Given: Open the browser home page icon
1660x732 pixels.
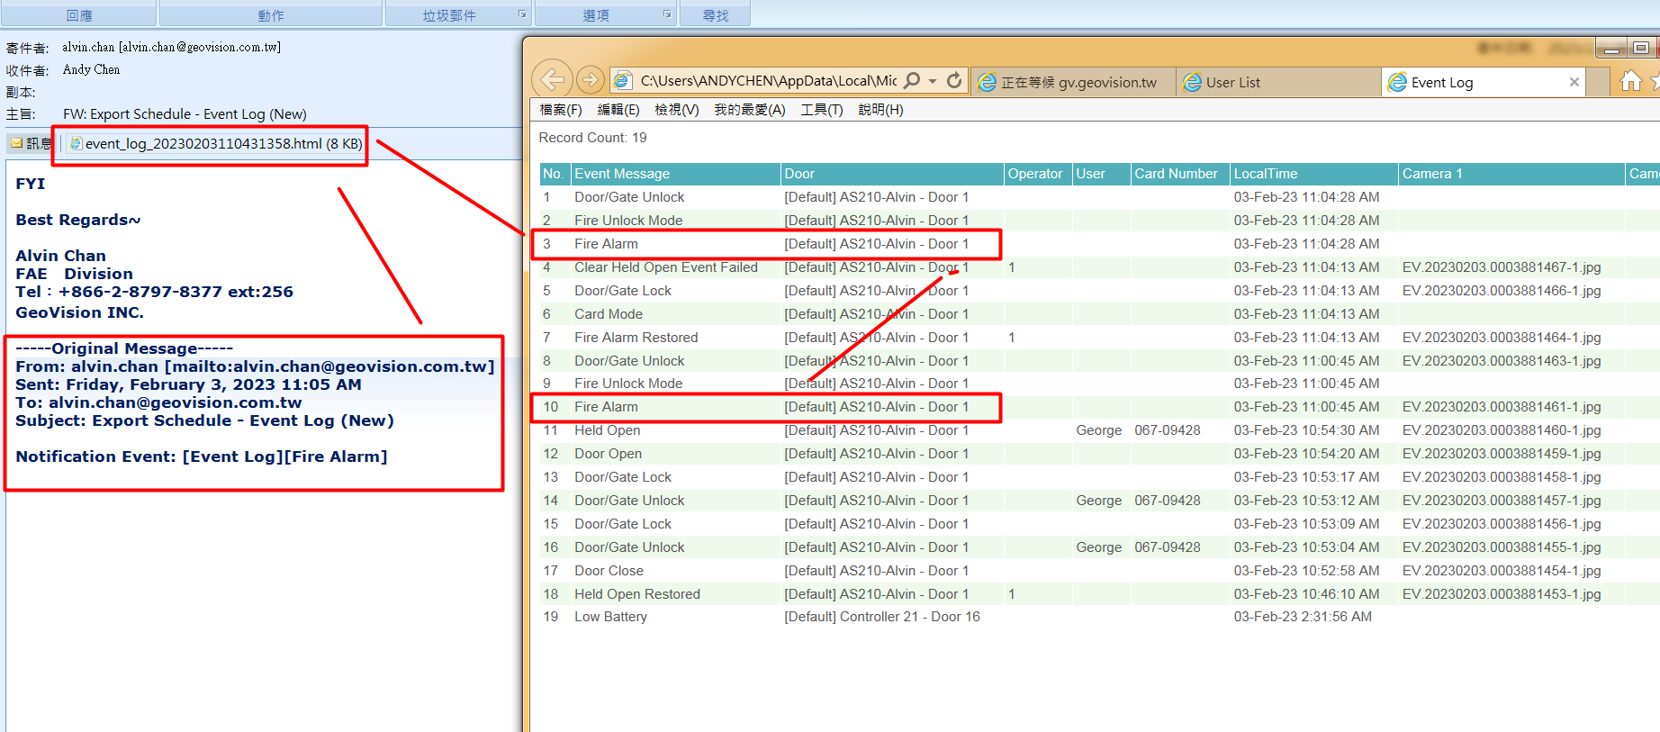Looking at the screenshot, I should coord(1630,82).
